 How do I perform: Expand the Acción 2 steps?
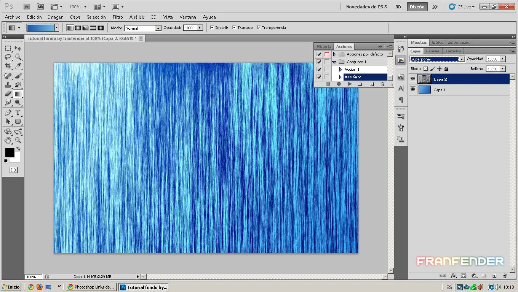(341, 77)
